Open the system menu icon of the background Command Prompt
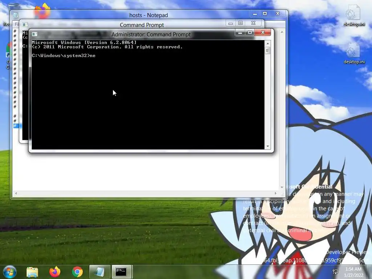The image size is (372, 279). 25,25
